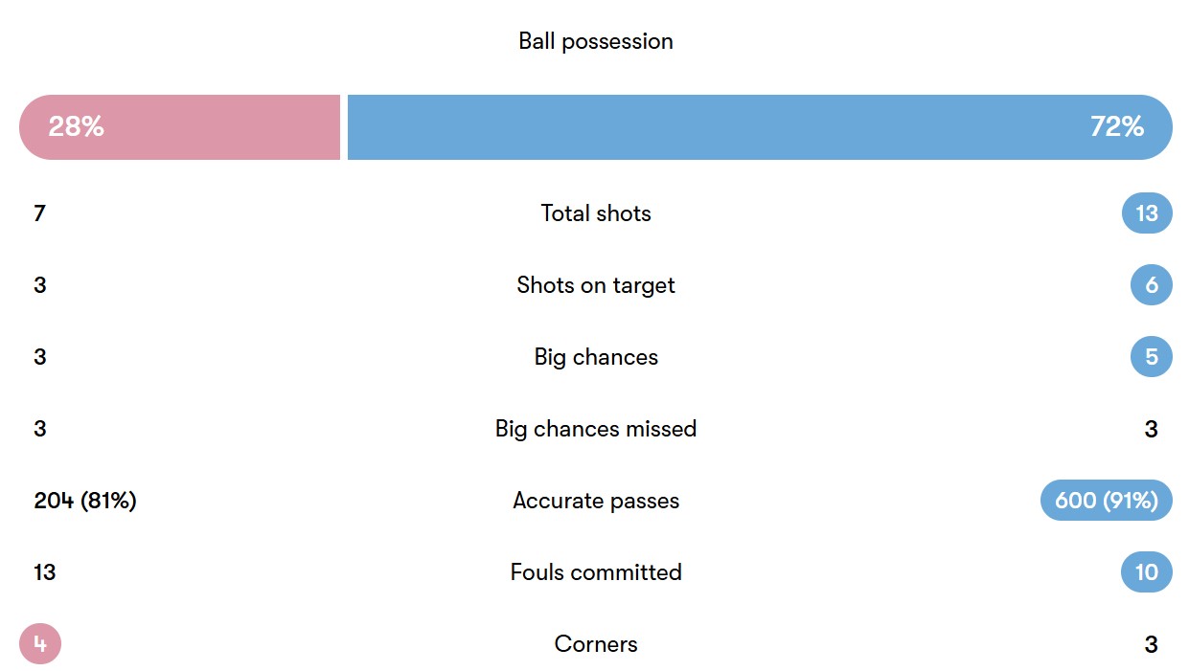This screenshot has height=671, width=1189.
Task: Select the Big chances missed label
Action: coord(595,429)
